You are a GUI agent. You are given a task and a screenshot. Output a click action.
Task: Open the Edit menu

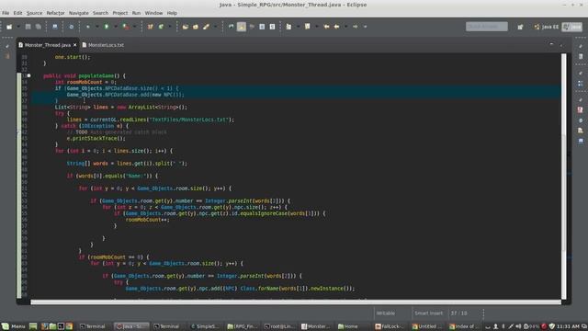(17, 13)
